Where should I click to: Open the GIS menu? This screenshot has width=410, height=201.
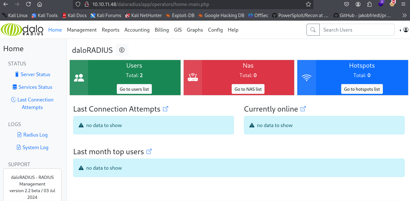[x=178, y=30]
